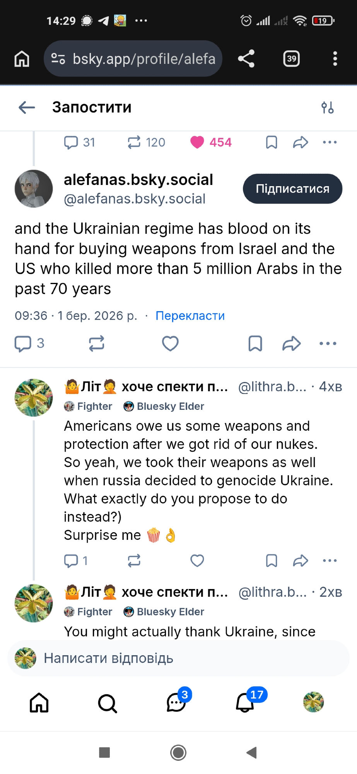
Task: Expand more options on first lithra reply
Action: coord(330,560)
